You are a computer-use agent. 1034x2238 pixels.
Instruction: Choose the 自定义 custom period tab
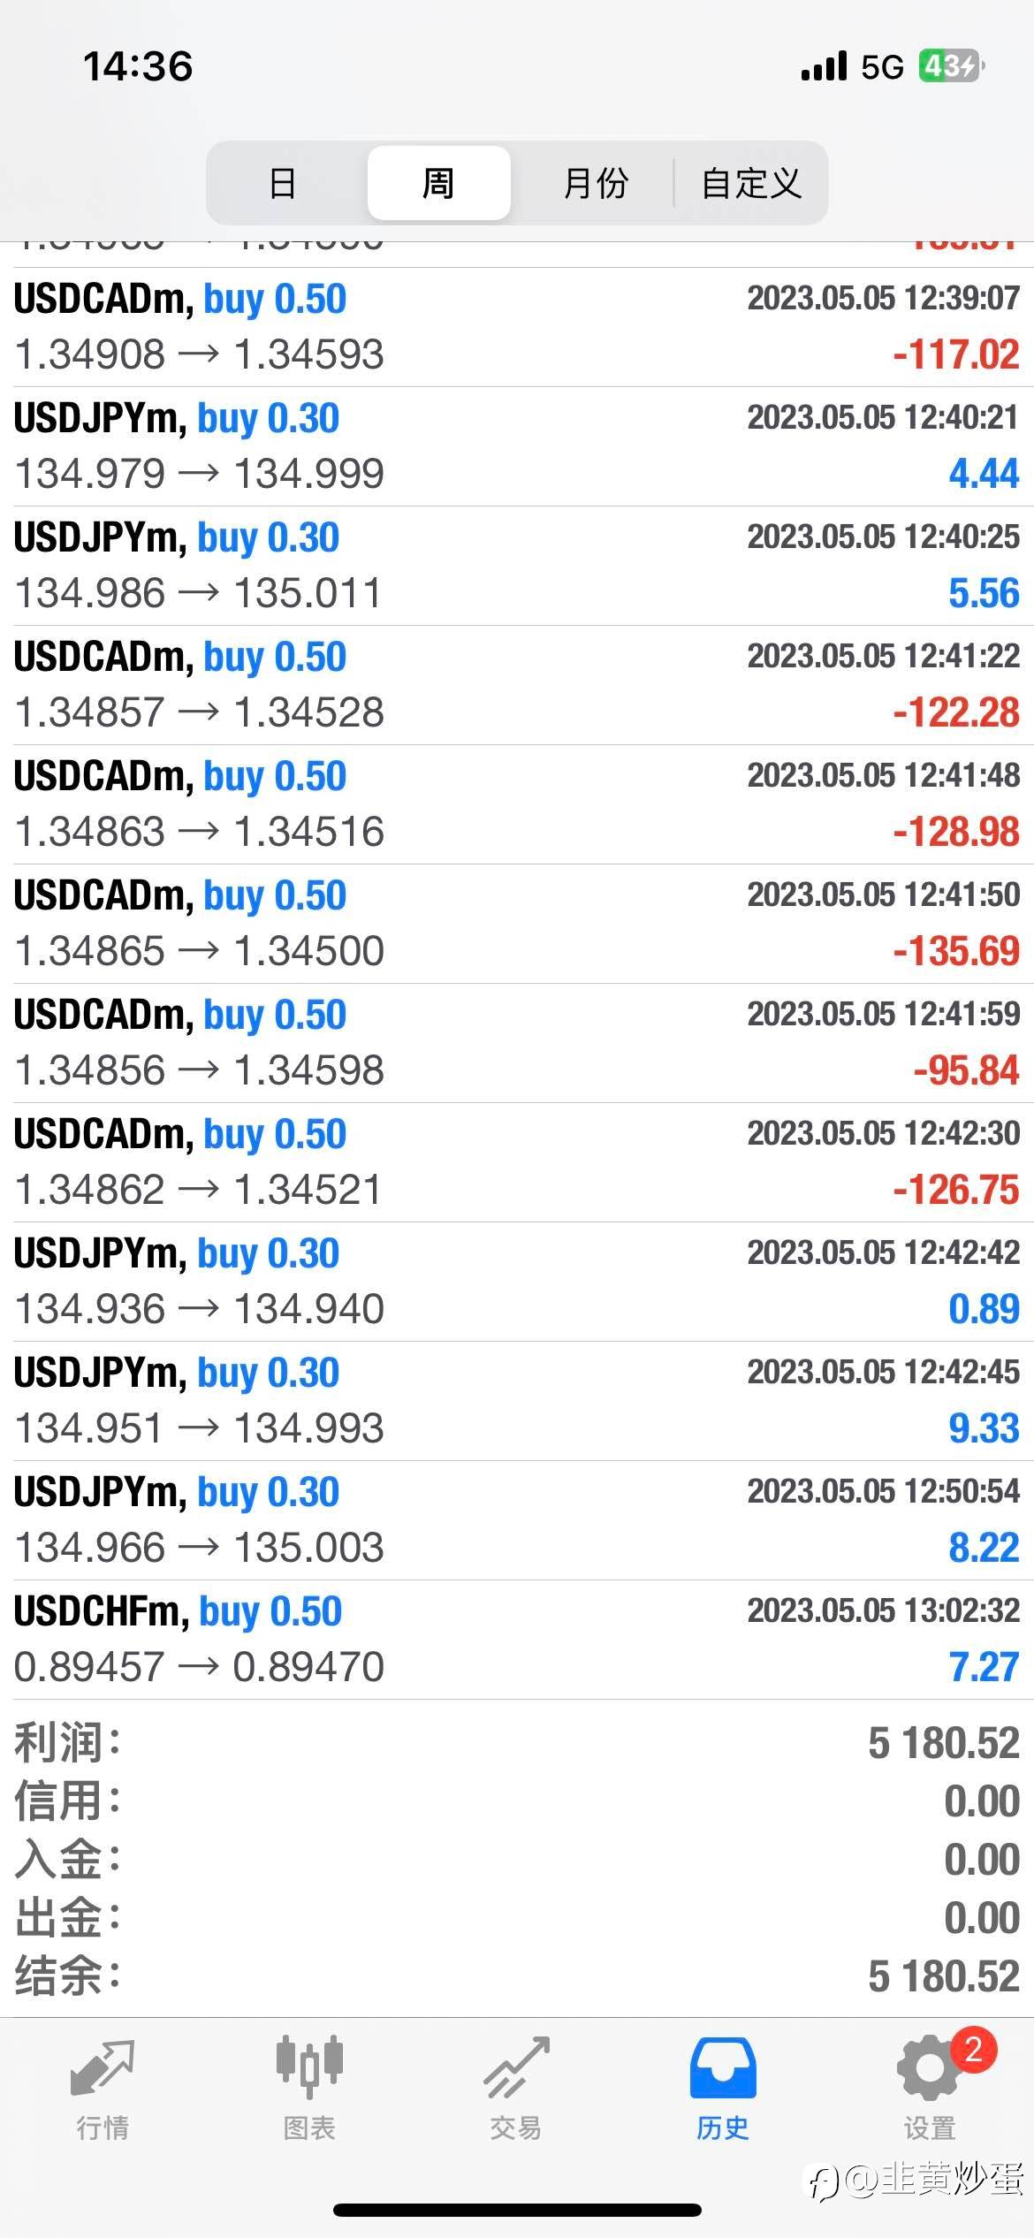click(x=751, y=183)
